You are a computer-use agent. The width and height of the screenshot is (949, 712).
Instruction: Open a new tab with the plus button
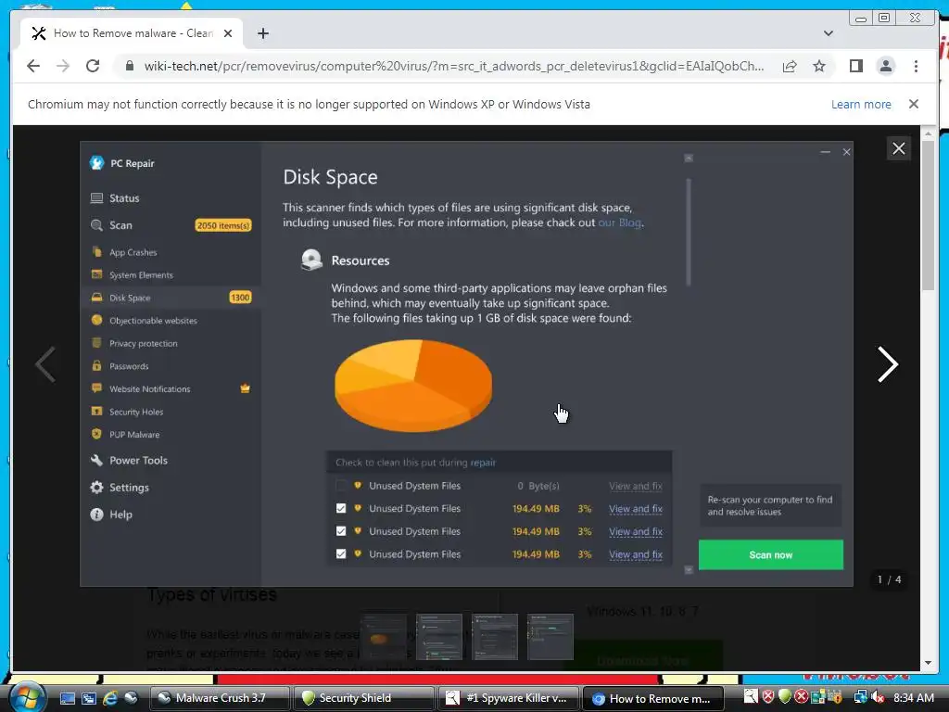click(x=262, y=33)
